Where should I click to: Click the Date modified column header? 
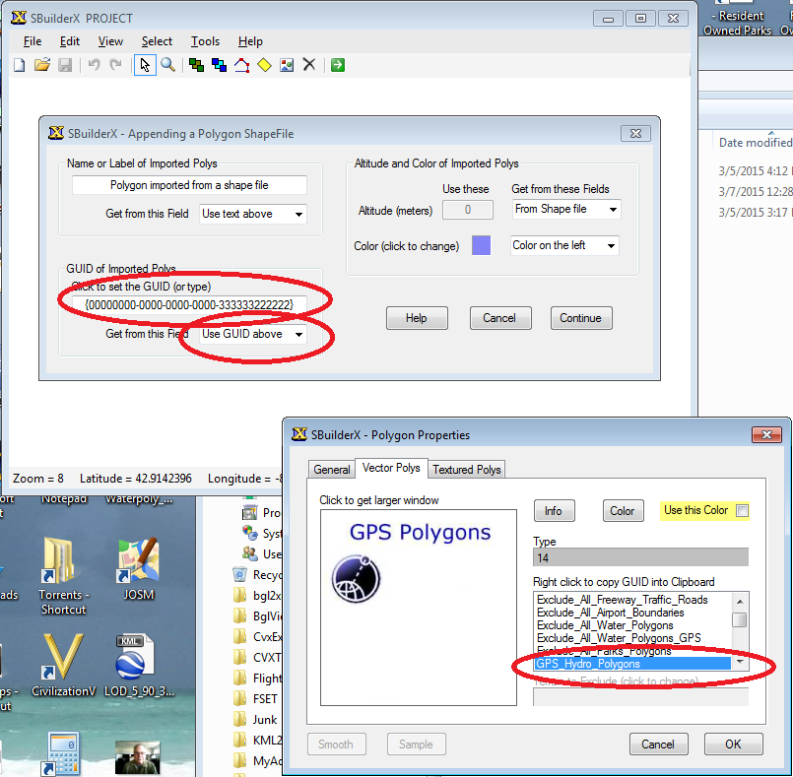click(755, 143)
